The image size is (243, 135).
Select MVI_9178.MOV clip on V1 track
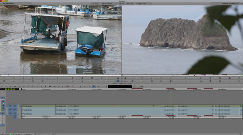coord(38,106)
